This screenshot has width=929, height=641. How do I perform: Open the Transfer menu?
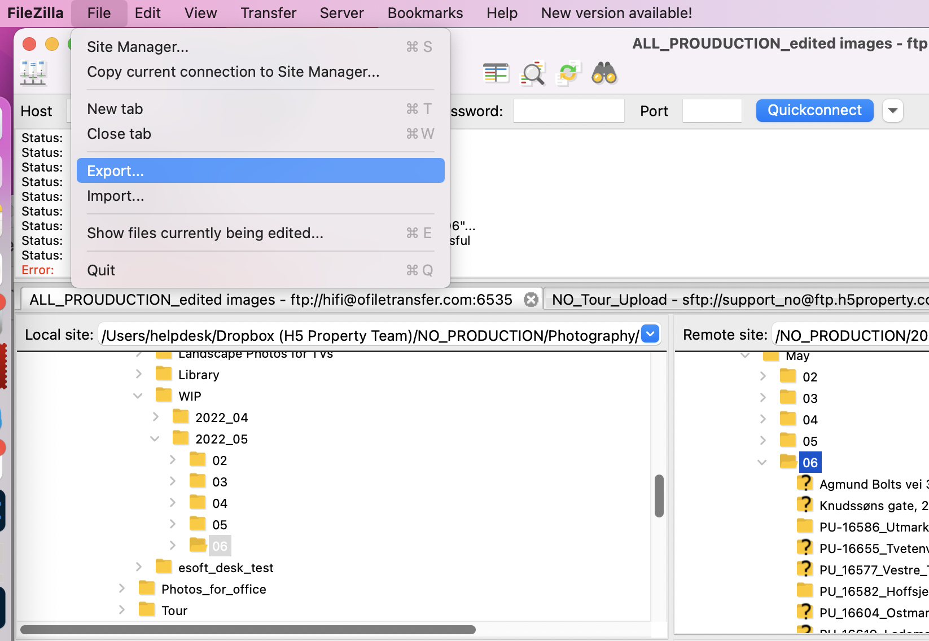269,13
